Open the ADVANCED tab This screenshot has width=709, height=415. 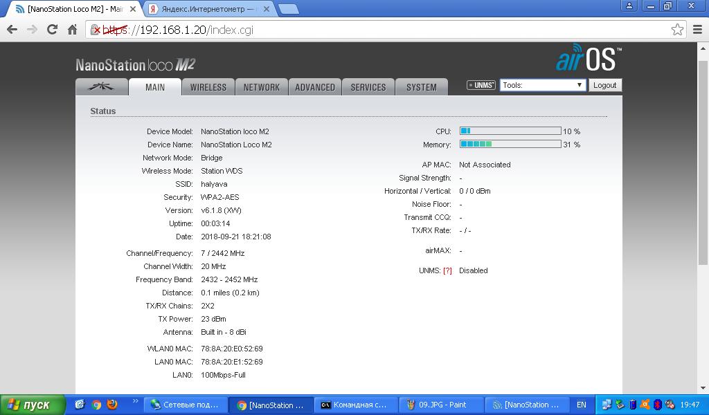coord(315,87)
